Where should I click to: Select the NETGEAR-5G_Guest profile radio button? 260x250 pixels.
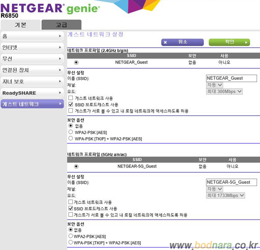(x=76, y=167)
